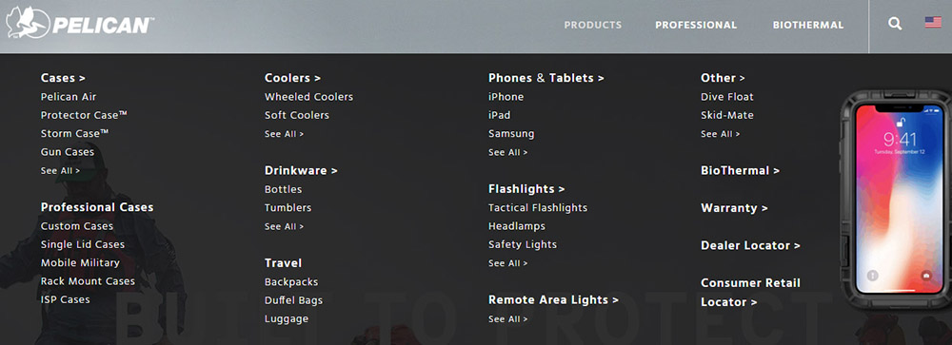This screenshot has height=345, width=952.
Task: Open the Flashlights category
Action: [526, 188]
